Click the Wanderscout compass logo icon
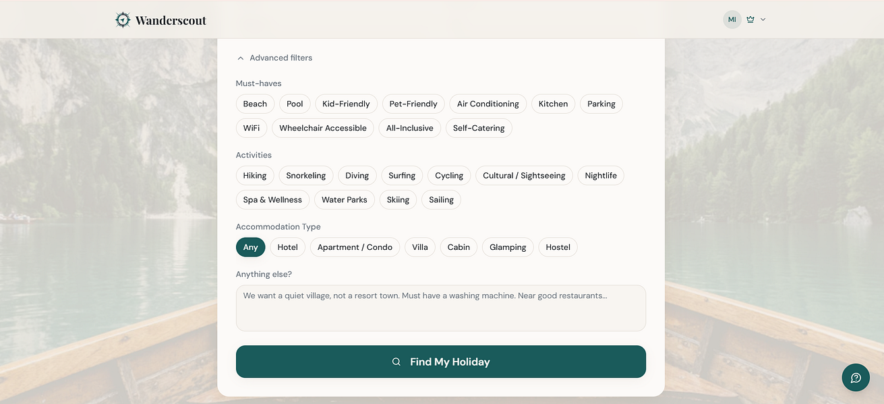884x404 pixels. 123,20
